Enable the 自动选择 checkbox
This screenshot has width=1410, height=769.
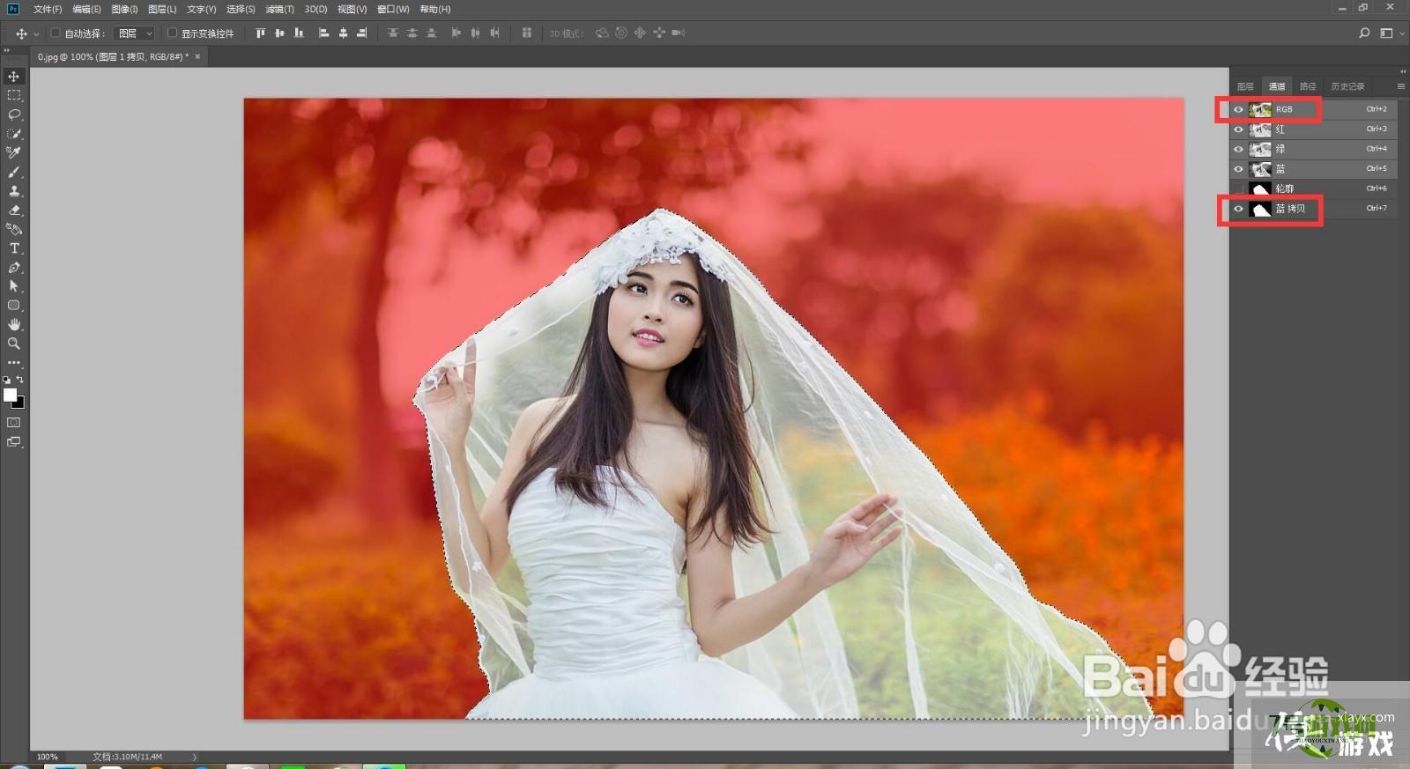tap(56, 33)
